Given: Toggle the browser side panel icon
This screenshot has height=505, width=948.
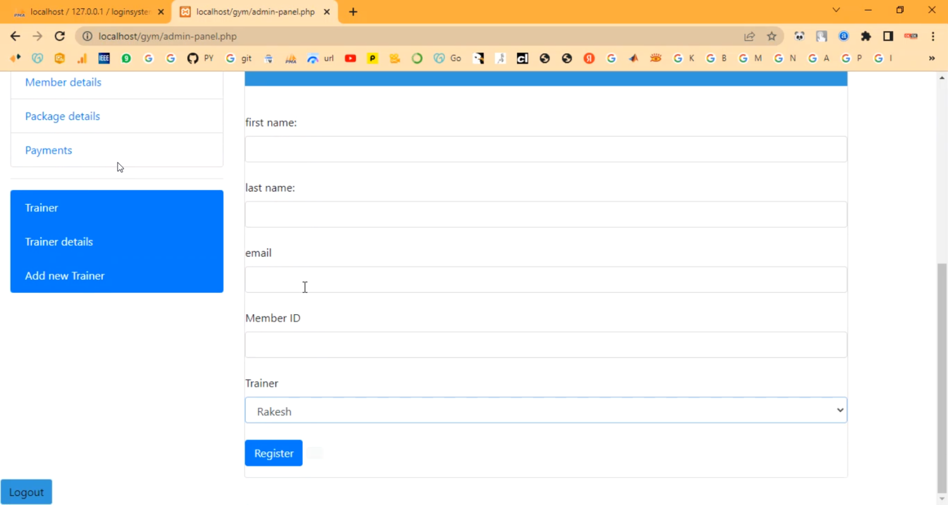Looking at the screenshot, I should tap(888, 36).
